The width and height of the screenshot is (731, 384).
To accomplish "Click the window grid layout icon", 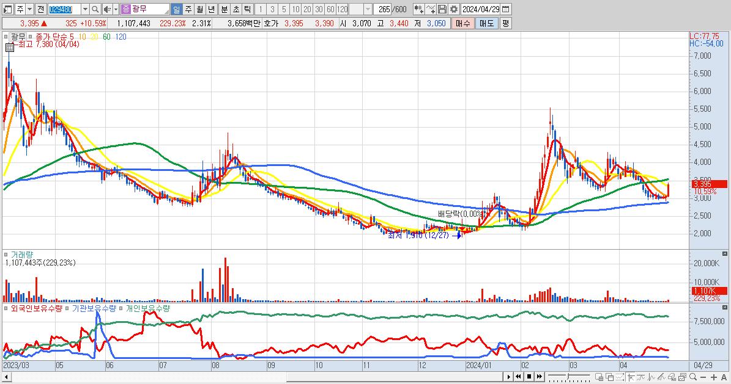I will pos(599,377).
